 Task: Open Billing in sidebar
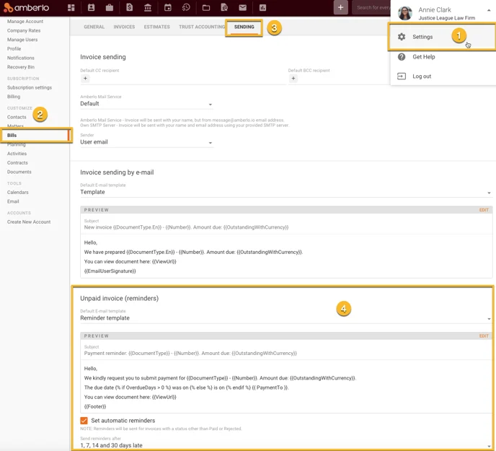pos(14,97)
